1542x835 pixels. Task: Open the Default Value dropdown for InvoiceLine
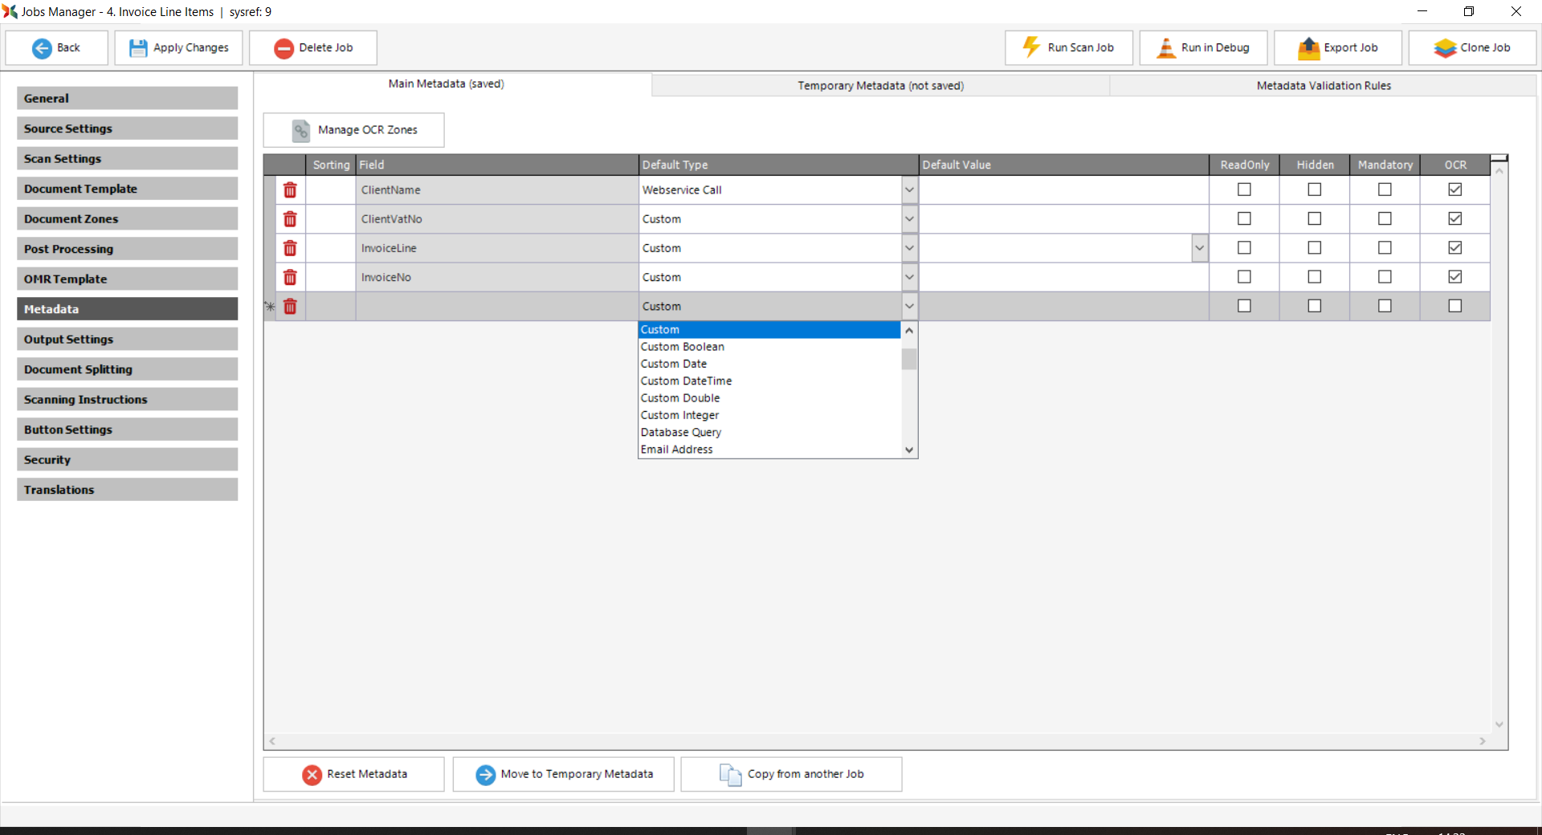coord(1199,248)
